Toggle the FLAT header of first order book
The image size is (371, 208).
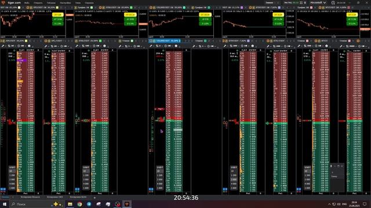[x=21, y=50]
